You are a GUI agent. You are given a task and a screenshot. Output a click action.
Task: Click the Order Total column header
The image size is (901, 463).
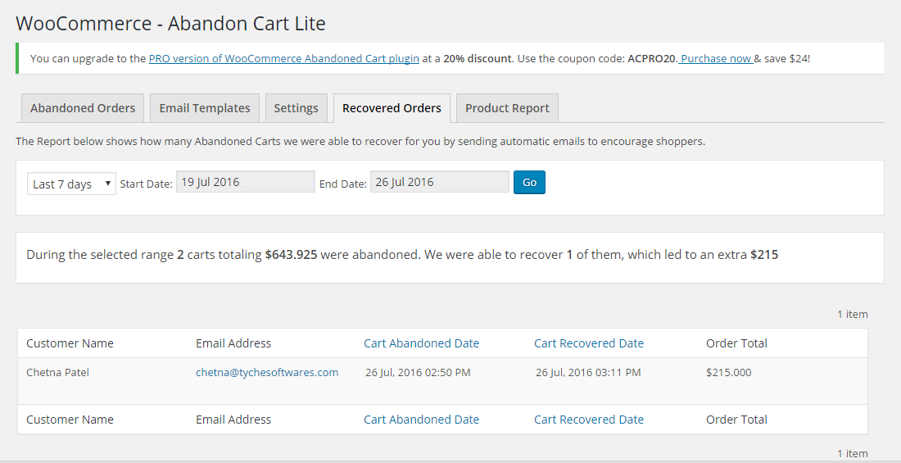tap(736, 343)
